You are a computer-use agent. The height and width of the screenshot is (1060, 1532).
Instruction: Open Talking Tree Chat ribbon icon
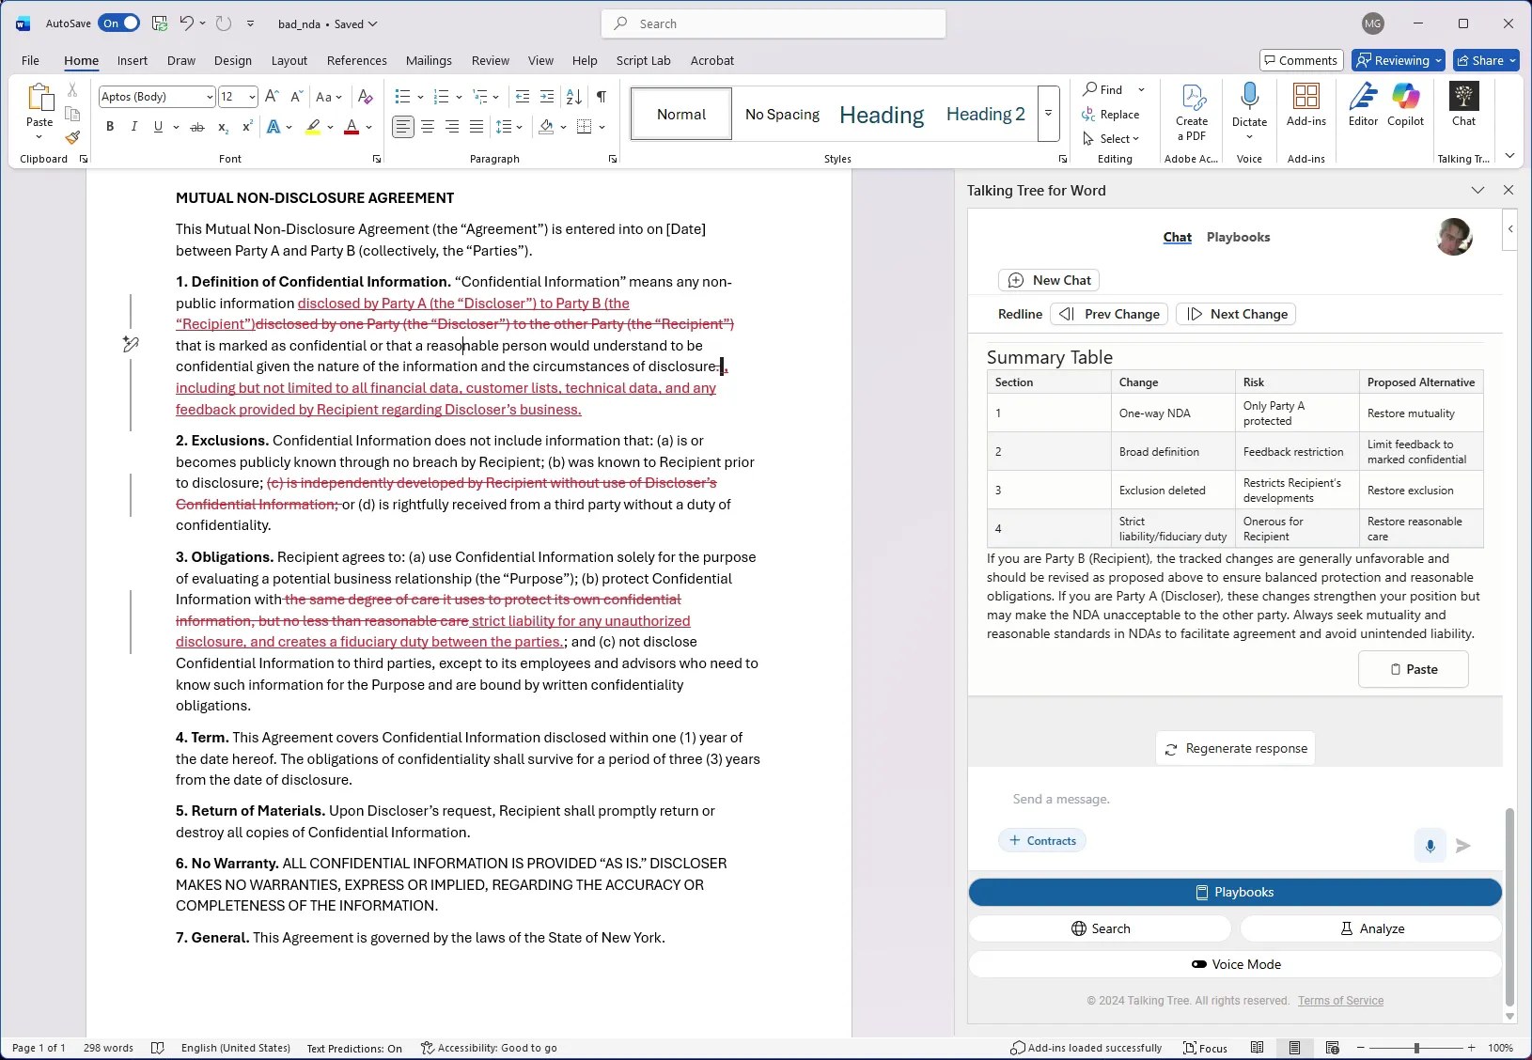tap(1463, 104)
